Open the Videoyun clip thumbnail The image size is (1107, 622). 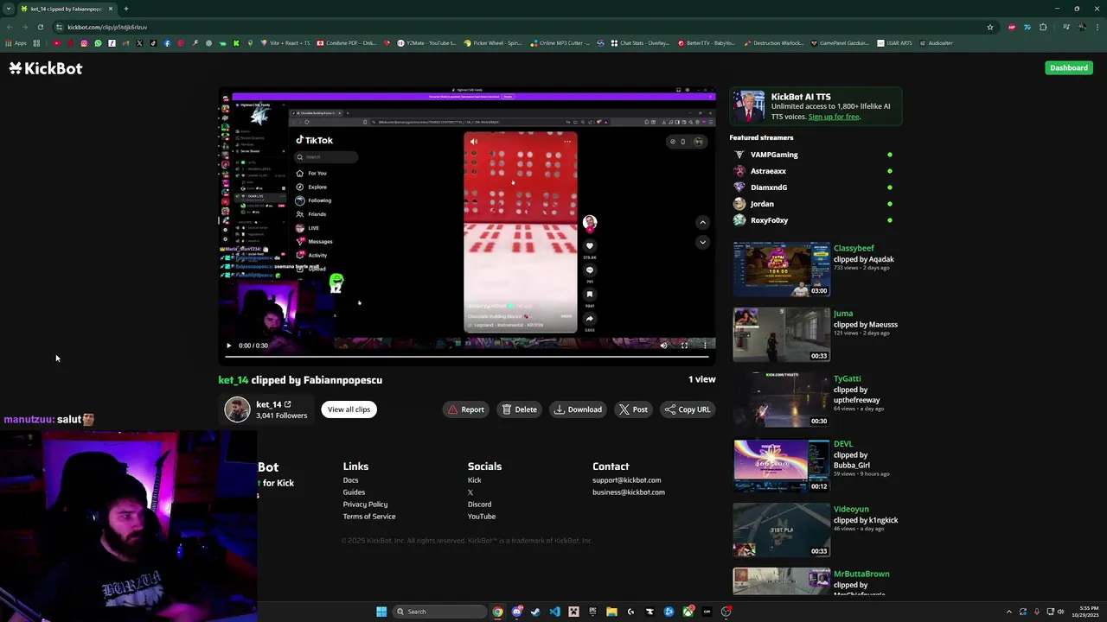tap(781, 530)
